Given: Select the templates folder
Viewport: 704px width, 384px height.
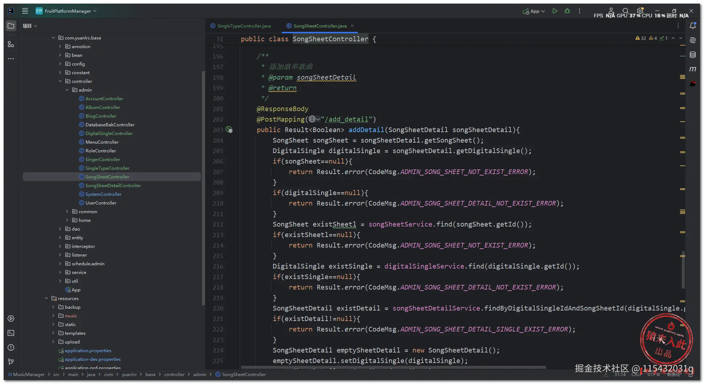Looking at the screenshot, I should click(x=75, y=333).
